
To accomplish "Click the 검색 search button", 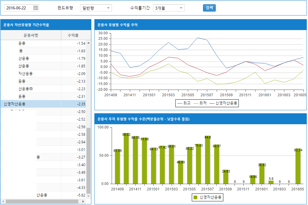I will click(209, 8).
